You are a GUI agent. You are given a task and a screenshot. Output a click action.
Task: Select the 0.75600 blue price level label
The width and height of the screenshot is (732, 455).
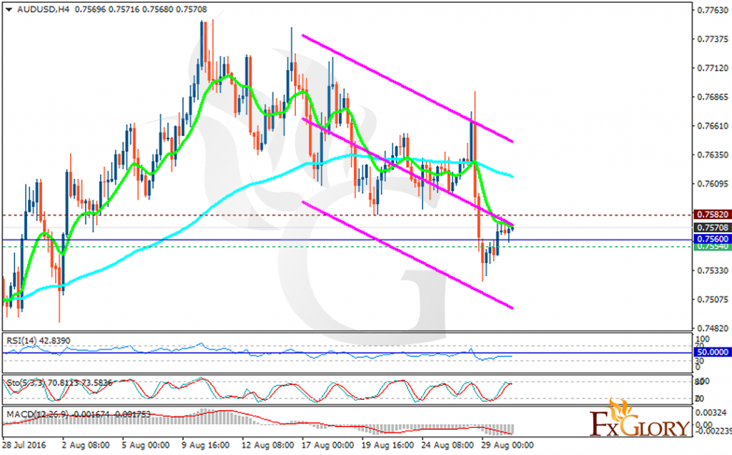(x=713, y=239)
